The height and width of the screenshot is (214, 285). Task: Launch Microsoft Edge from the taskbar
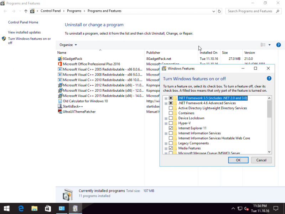click(21, 208)
